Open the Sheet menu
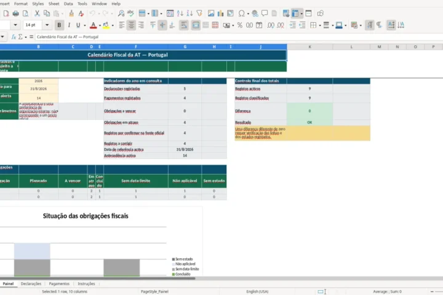The image size is (443, 295). coord(54,4)
